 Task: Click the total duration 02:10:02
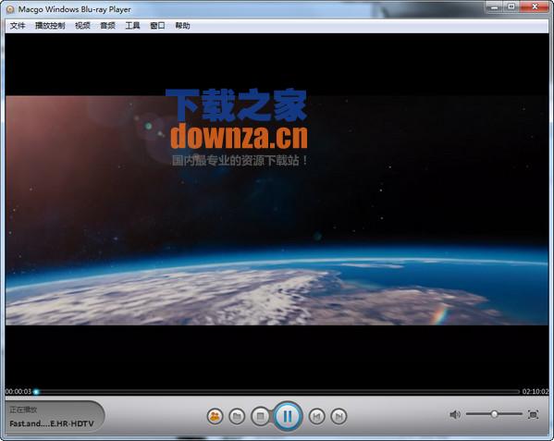(x=536, y=391)
